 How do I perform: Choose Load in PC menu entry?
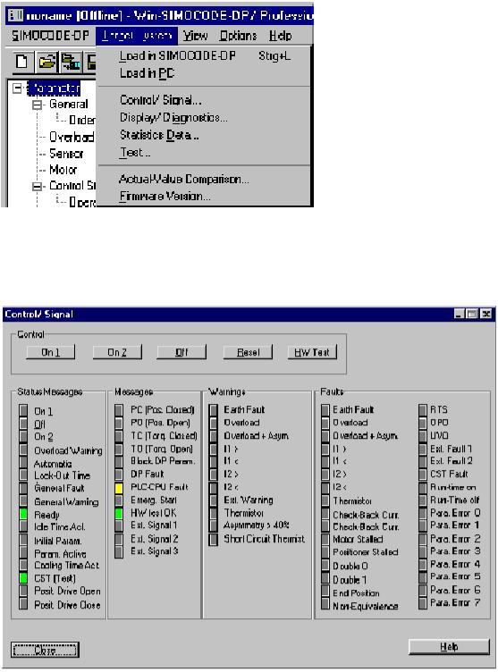204,73
